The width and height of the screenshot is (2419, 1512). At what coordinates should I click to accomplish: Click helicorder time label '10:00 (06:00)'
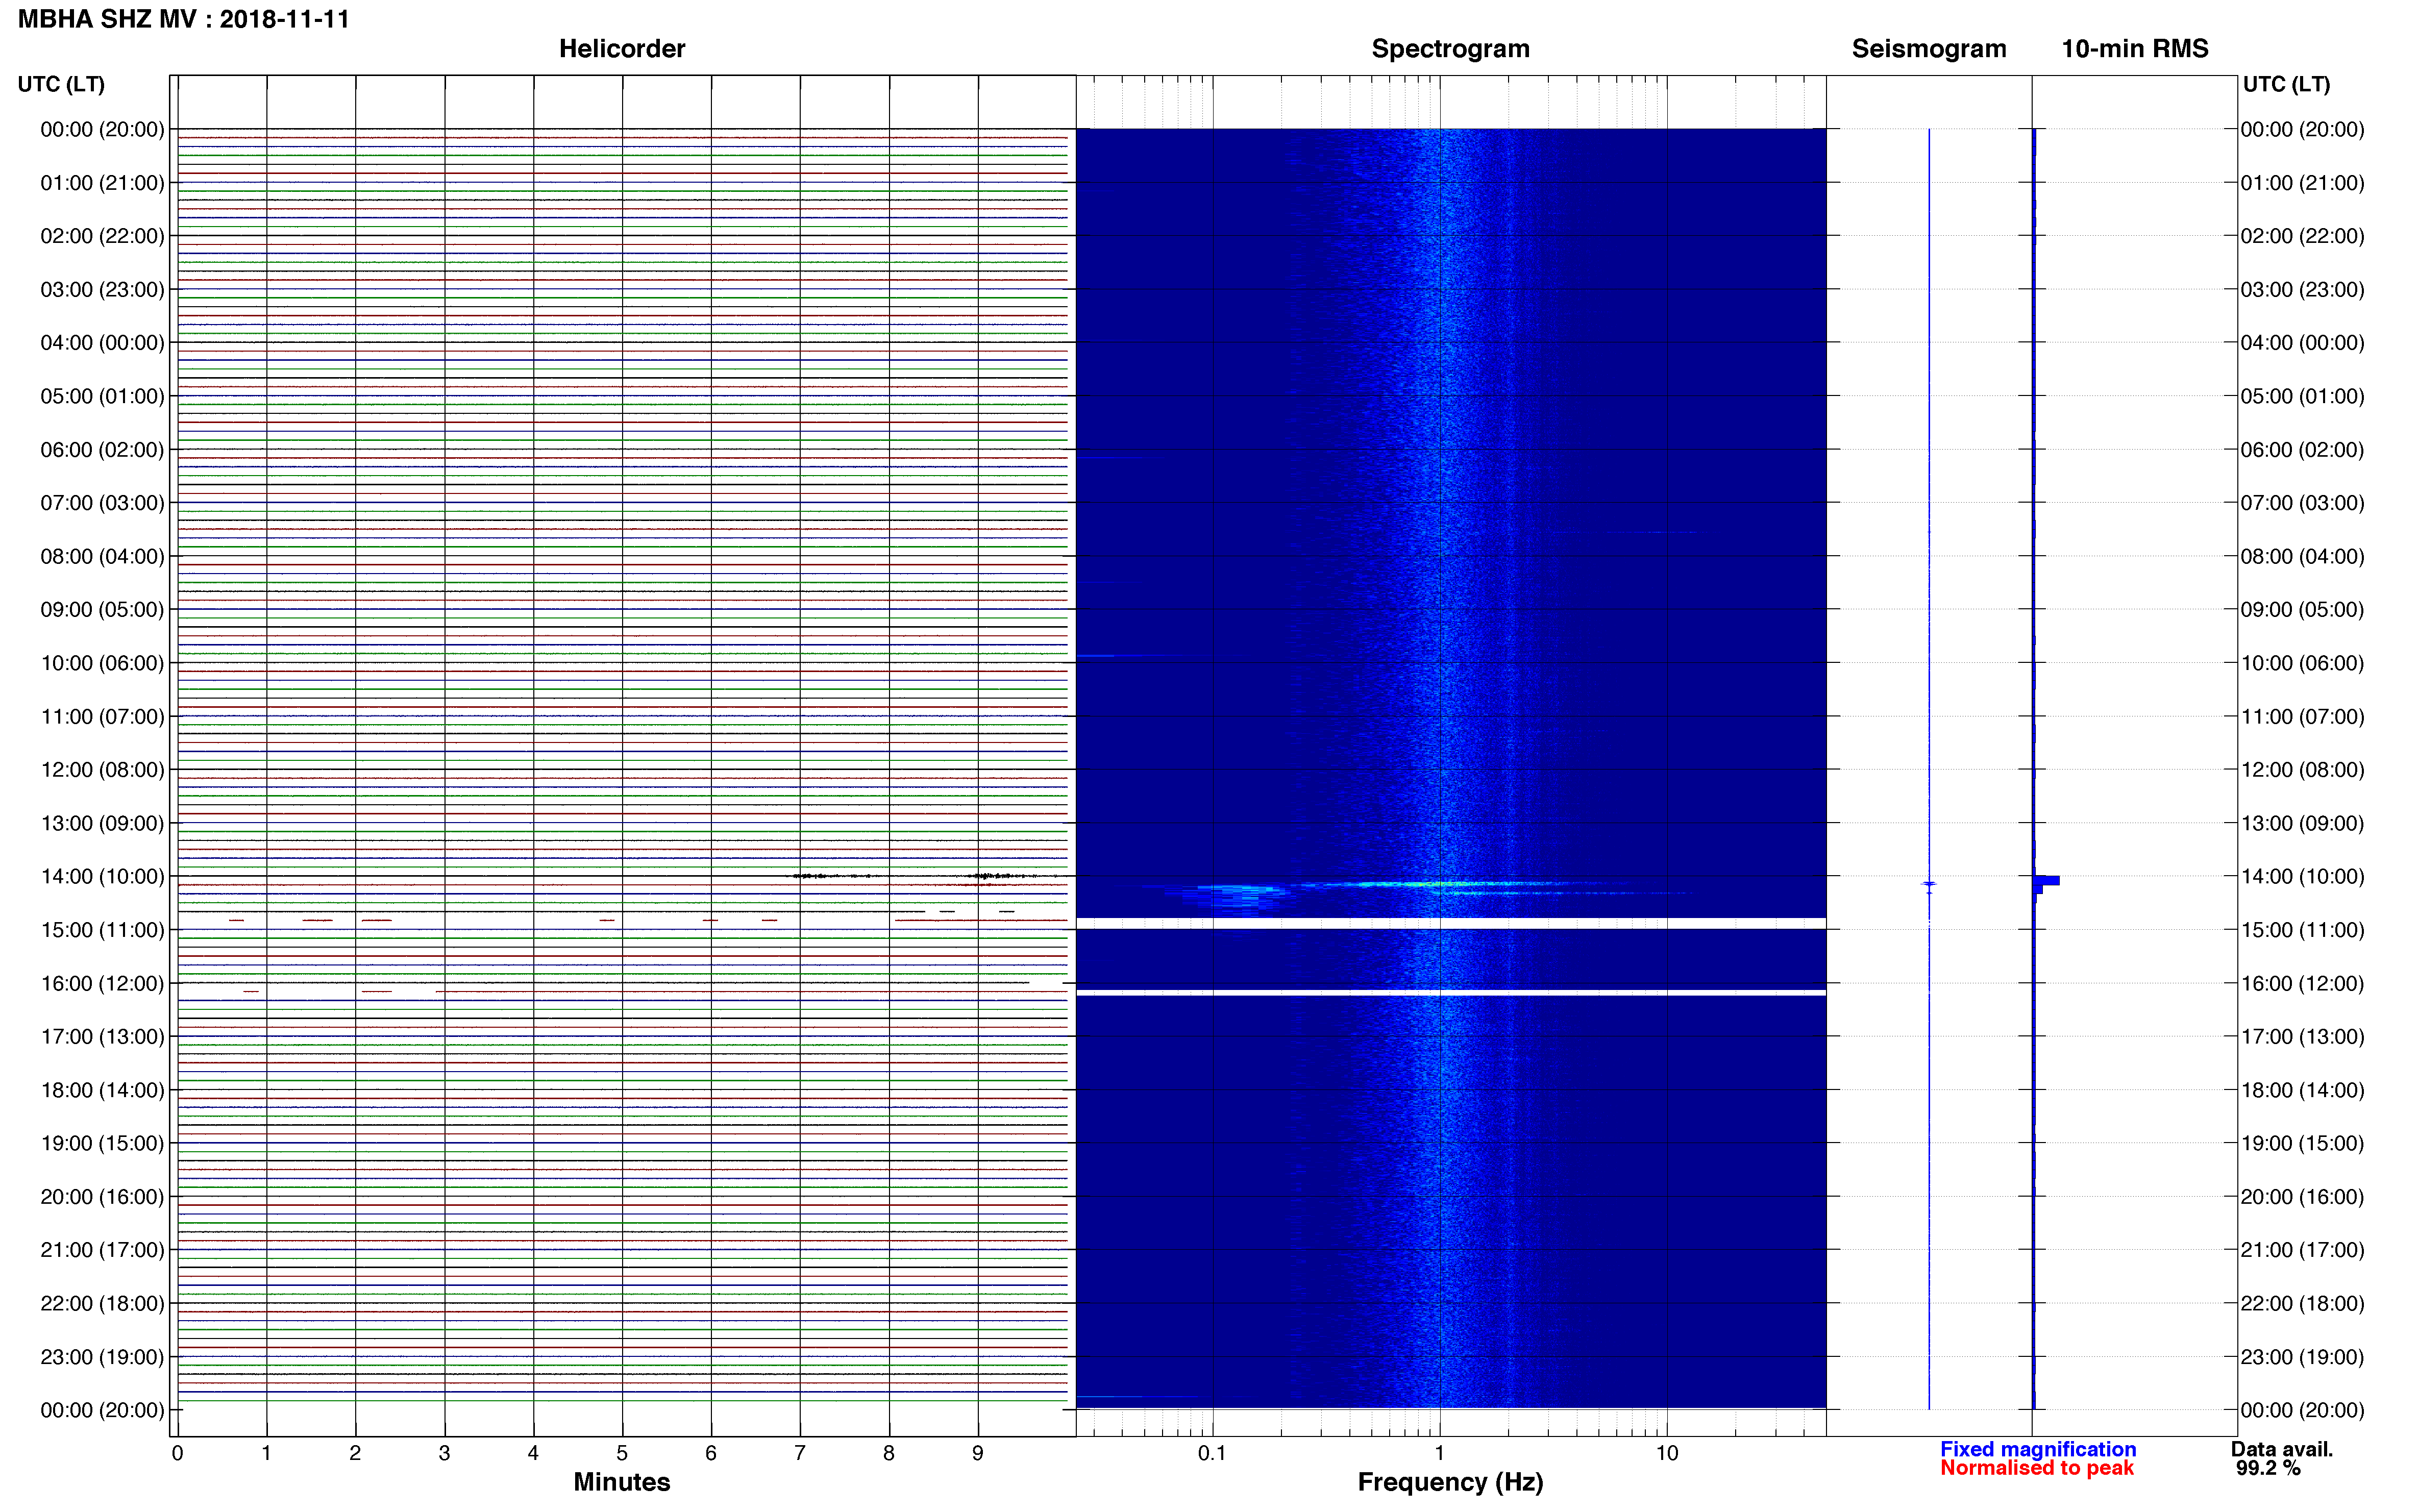click(102, 663)
